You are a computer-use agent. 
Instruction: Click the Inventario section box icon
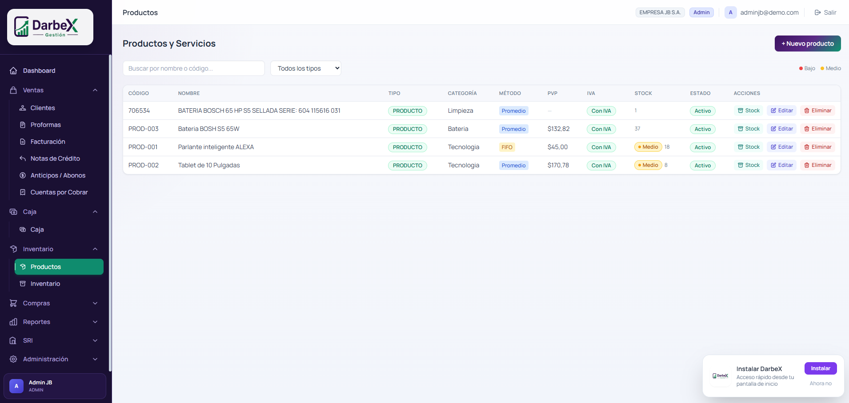(13, 249)
